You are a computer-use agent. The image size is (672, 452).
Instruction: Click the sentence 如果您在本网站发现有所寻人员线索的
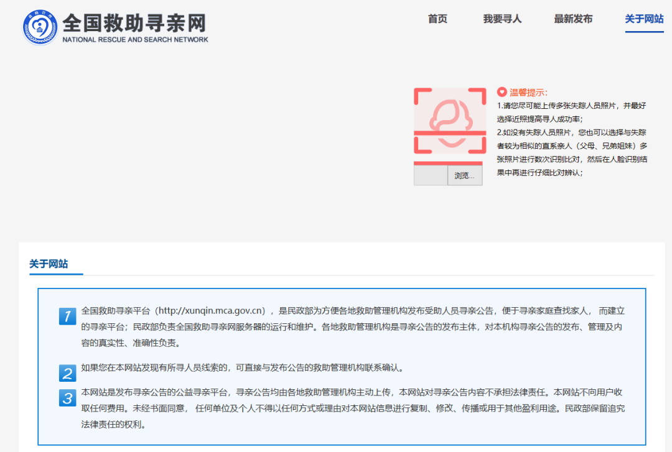point(243,367)
